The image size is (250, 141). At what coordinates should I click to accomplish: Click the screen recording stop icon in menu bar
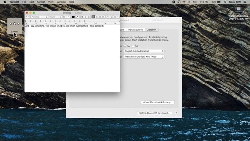click(174, 2)
